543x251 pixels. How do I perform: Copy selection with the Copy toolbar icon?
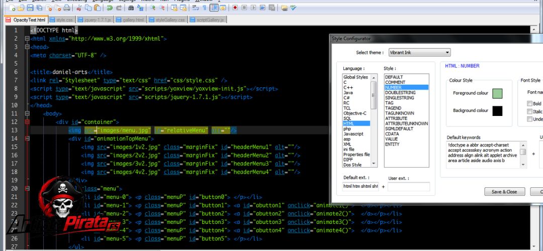tap(88, 8)
